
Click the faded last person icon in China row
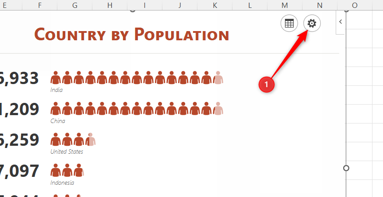click(218, 109)
